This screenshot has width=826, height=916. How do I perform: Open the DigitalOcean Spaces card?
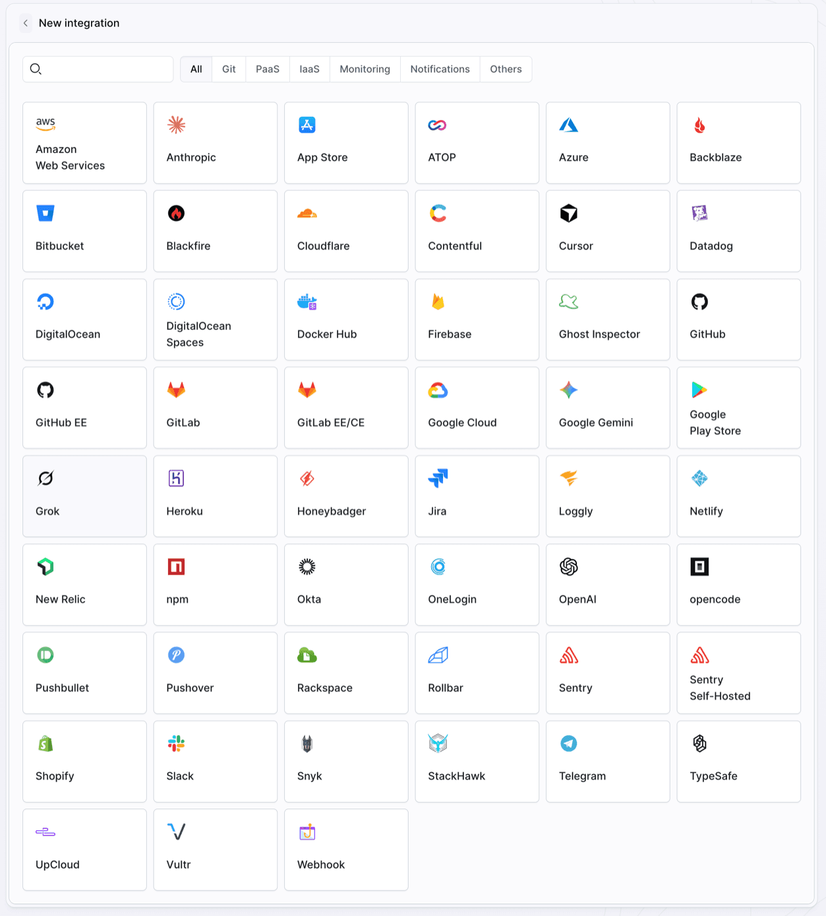(x=216, y=319)
